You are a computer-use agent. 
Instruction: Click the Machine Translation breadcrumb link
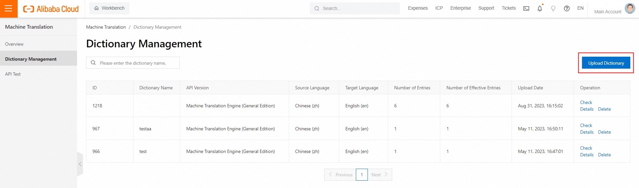106,27
